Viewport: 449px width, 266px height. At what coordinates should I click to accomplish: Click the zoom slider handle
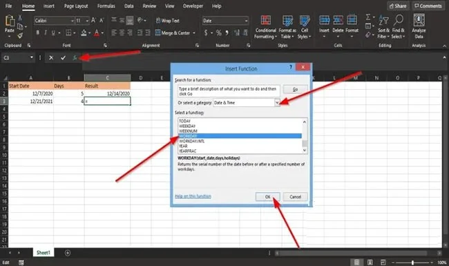(412, 263)
